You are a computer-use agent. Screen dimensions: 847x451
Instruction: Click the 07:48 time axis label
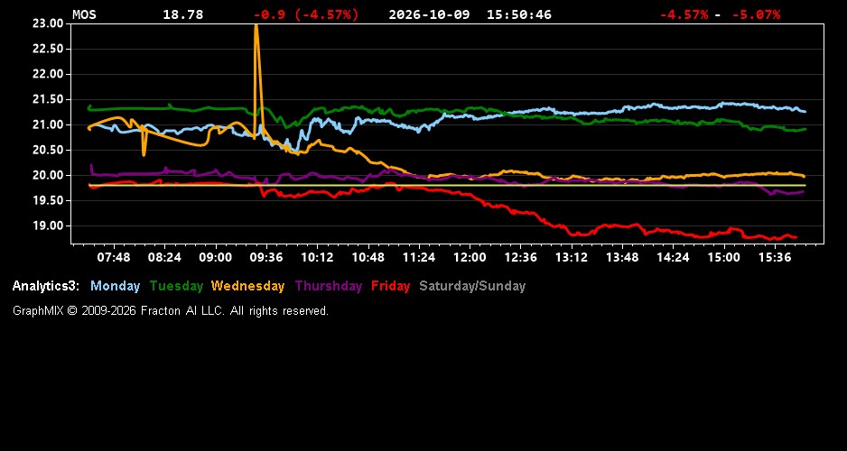[114, 258]
